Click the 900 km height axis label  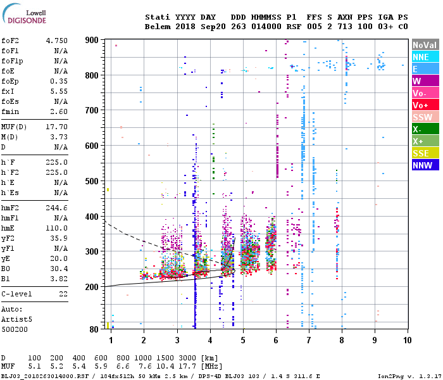[x=92, y=40]
